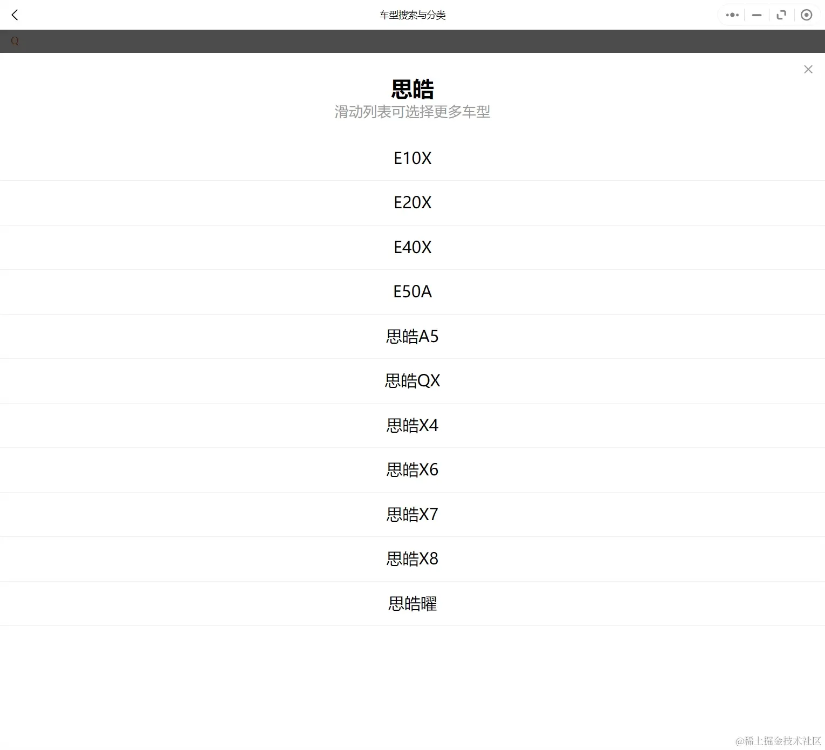Click the back arrow in the title bar
The image size is (825, 750).
pos(15,15)
